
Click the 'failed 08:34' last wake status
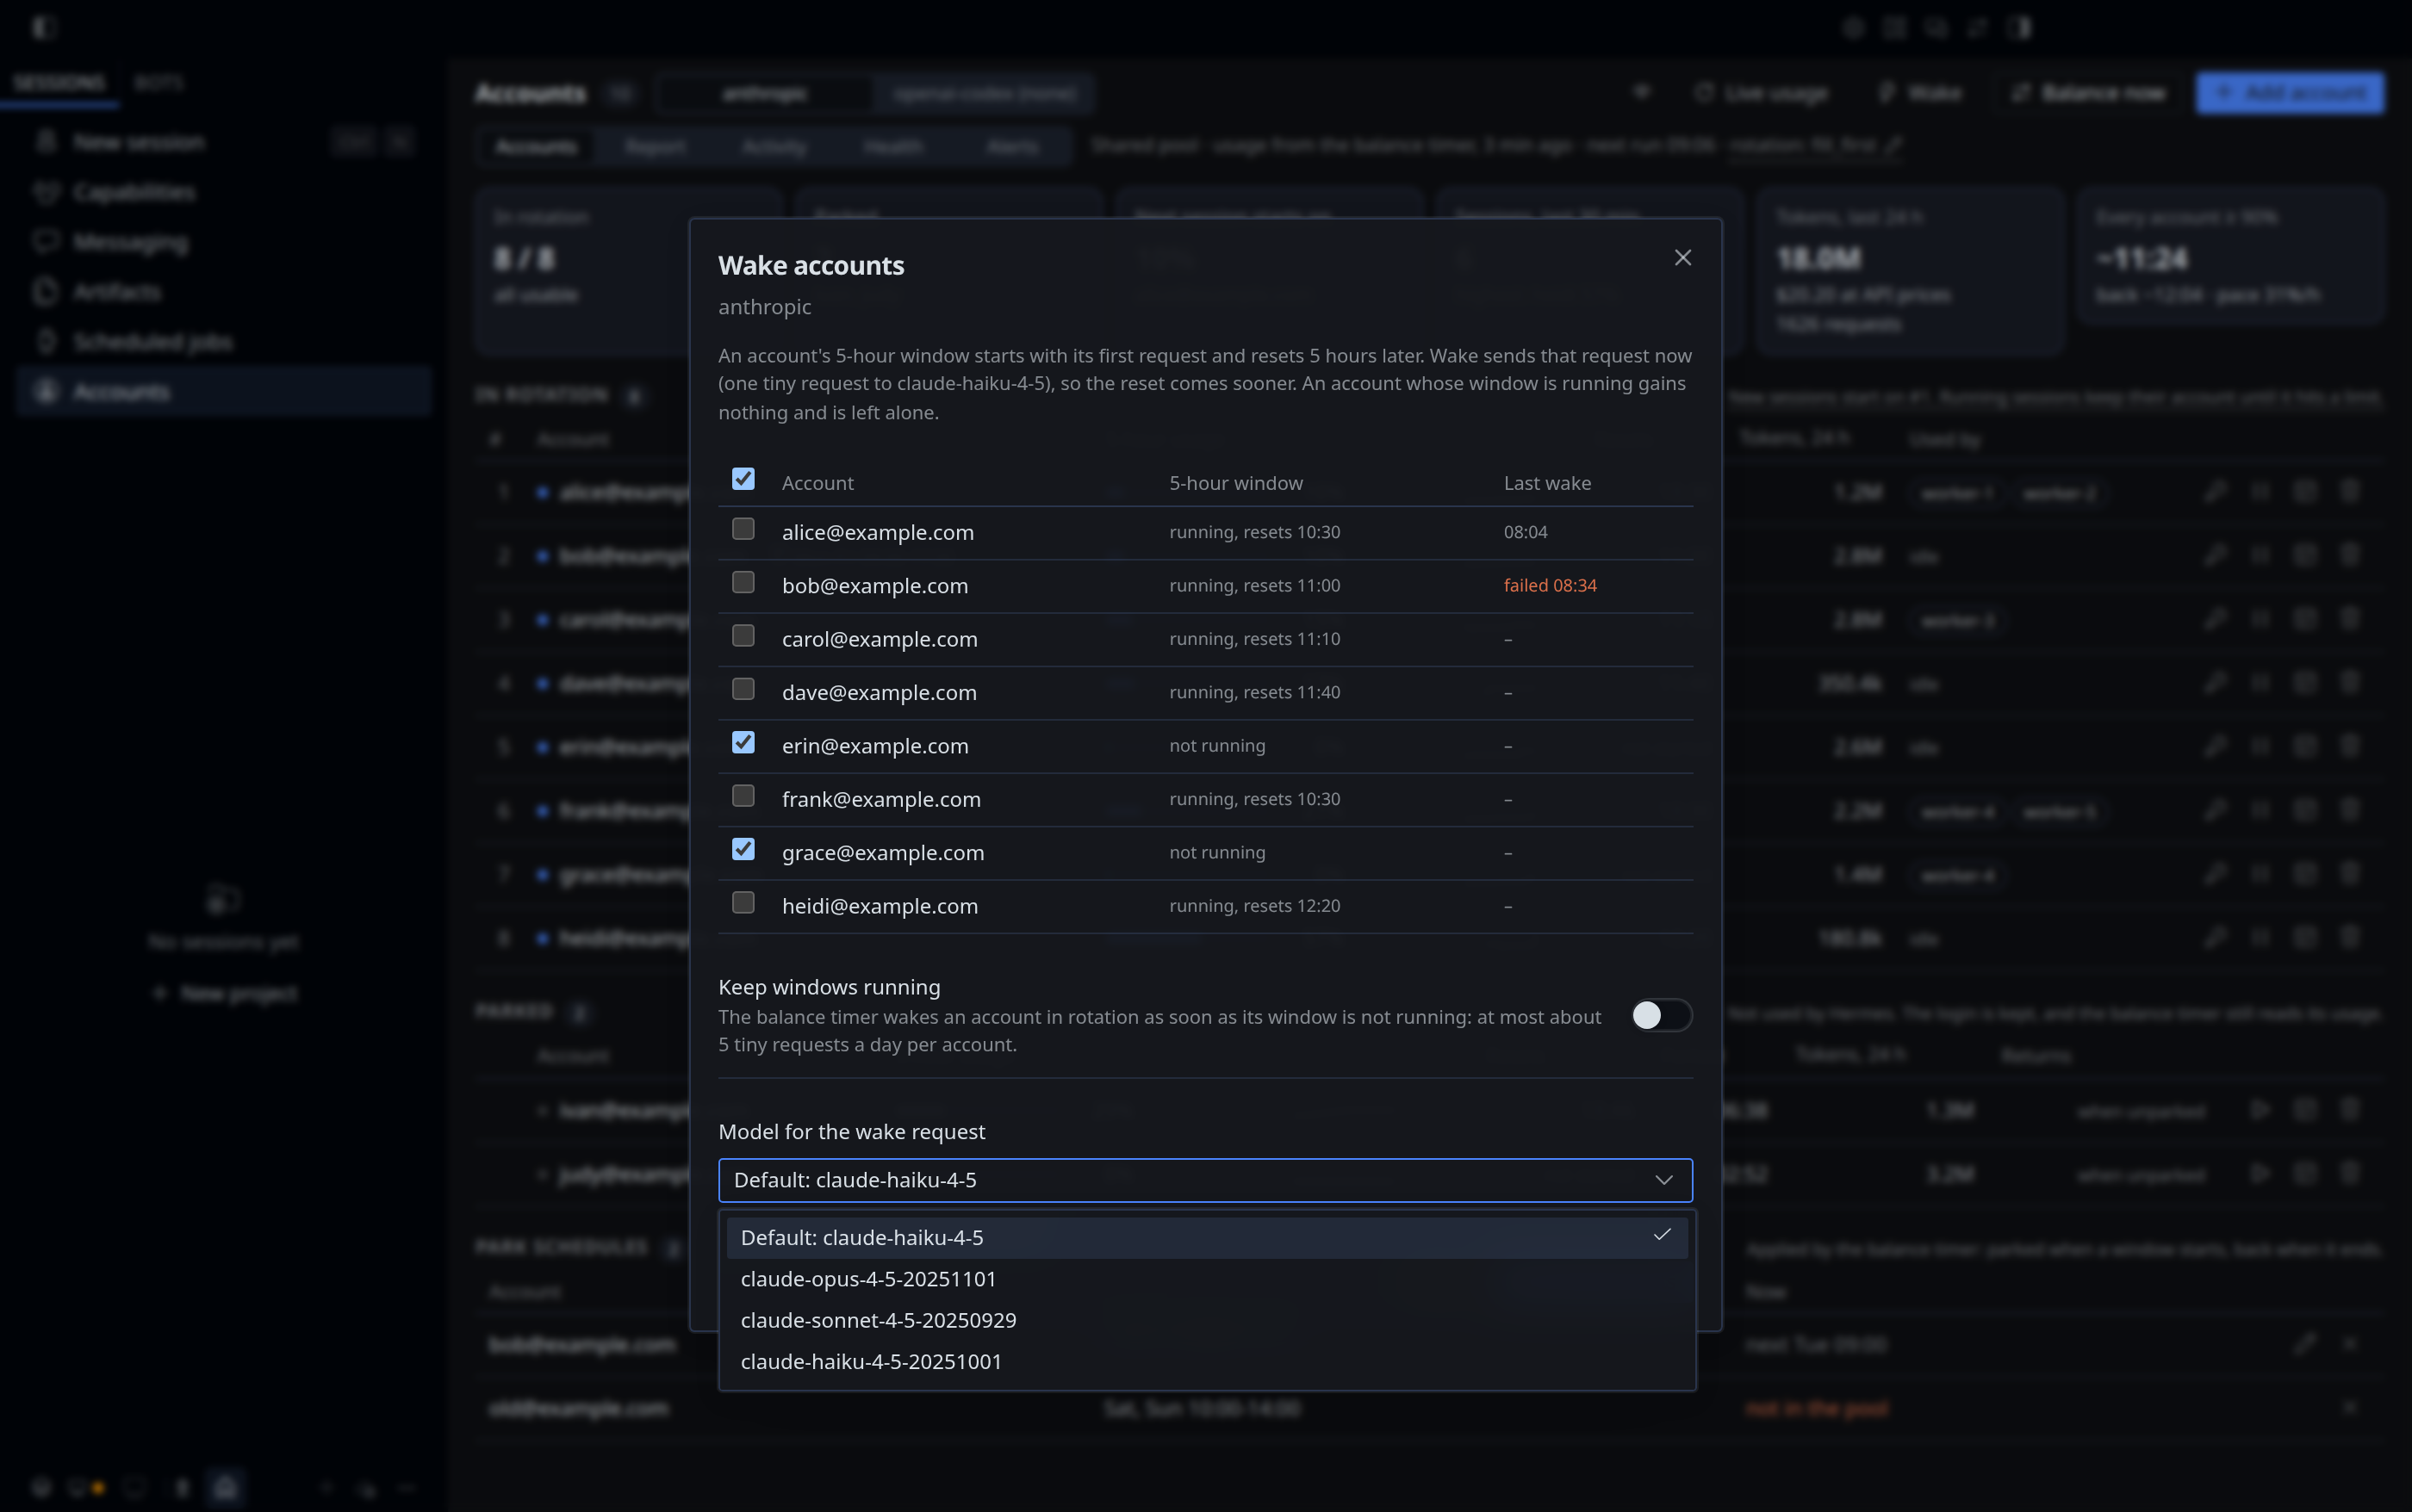point(1550,585)
